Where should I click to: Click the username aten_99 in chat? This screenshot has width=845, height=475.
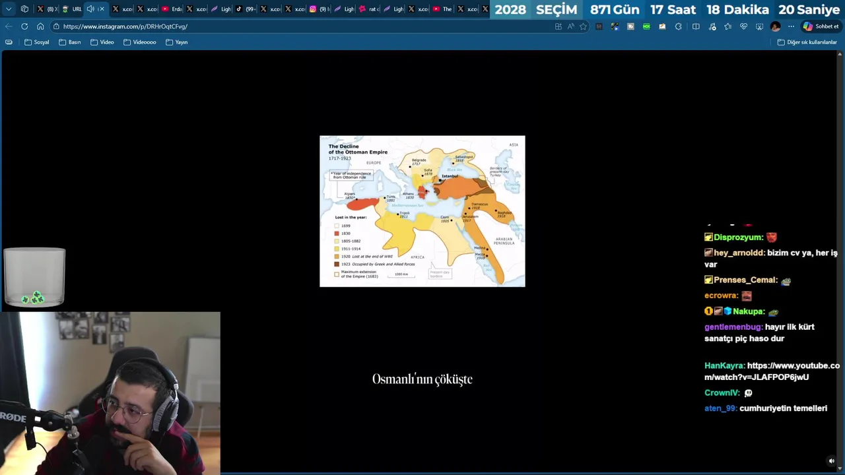pyautogui.click(x=720, y=408)
